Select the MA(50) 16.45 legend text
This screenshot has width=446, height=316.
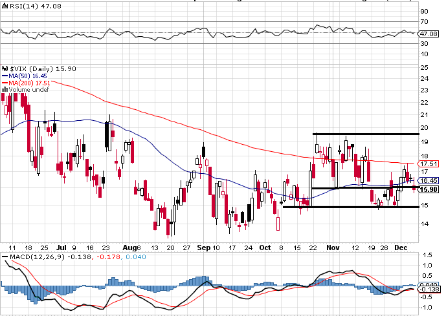[28, 76]
